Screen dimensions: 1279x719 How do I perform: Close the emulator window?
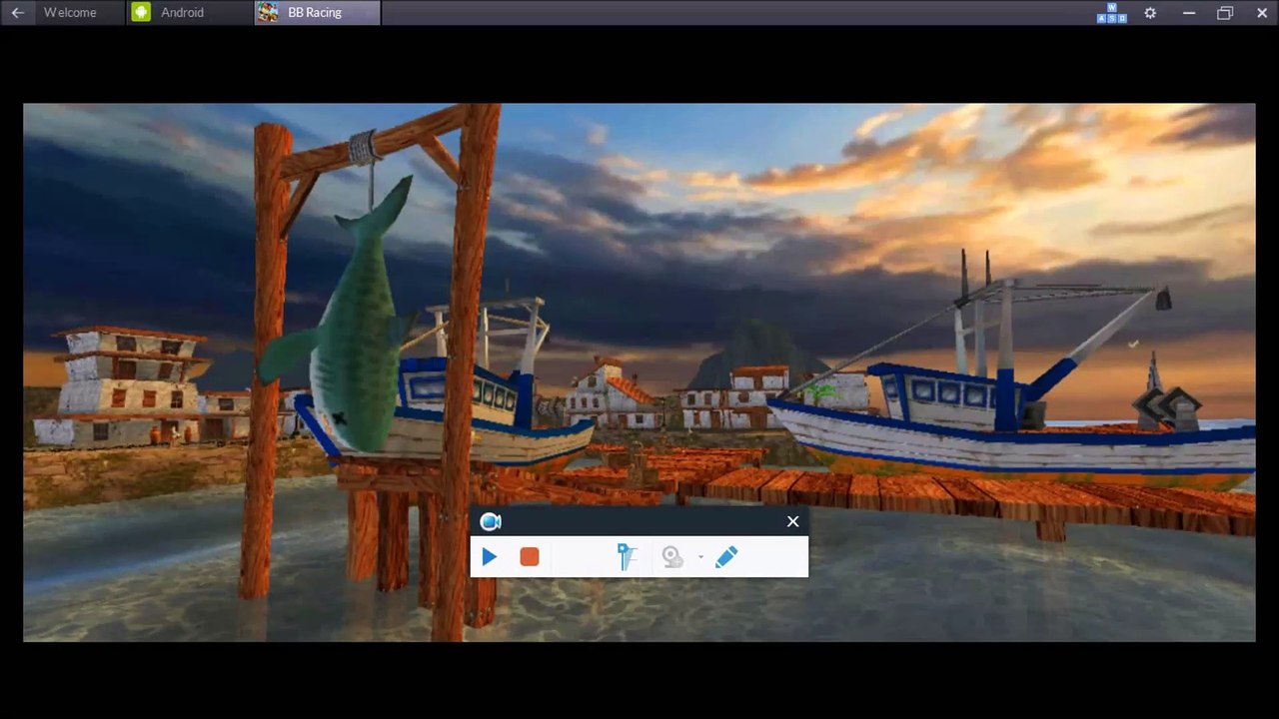tap(1262, 13)
